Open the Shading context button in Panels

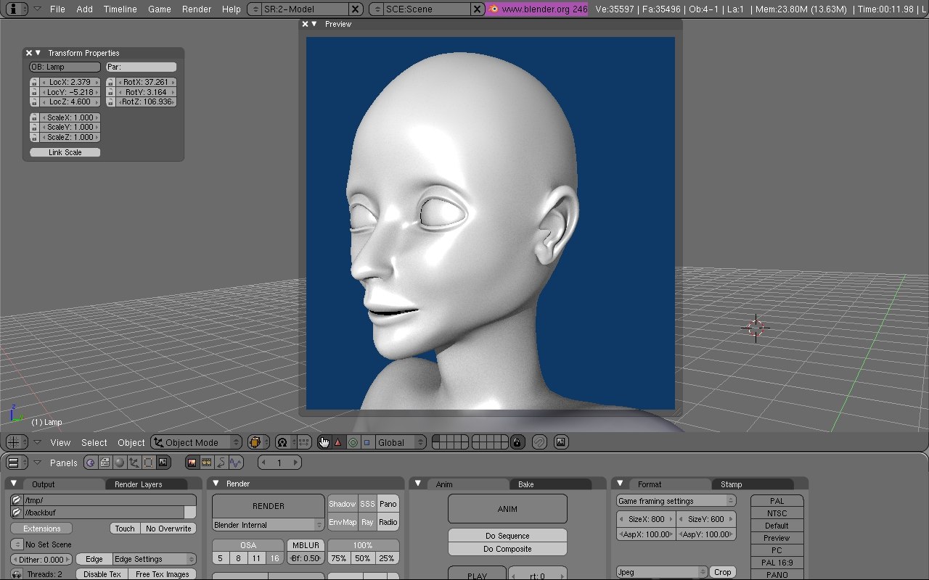(x=119, y=463)
